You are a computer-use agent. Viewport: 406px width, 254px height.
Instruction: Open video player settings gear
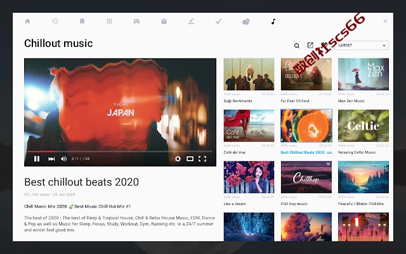coord(178,159)
